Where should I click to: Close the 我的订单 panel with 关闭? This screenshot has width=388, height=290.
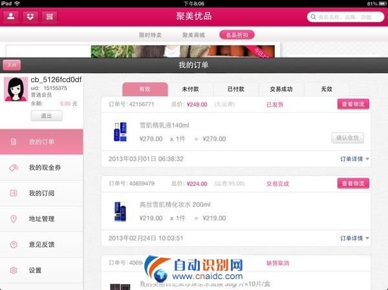[12, 65]
